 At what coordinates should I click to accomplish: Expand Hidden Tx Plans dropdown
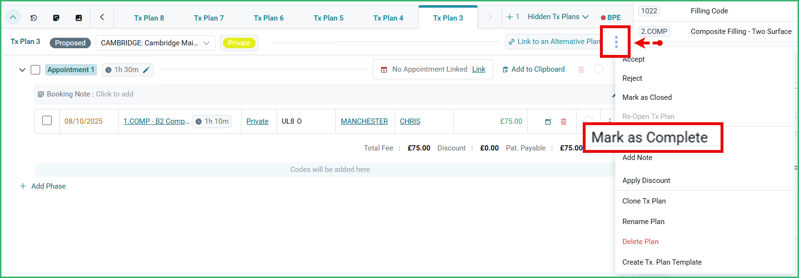[558, 17]
